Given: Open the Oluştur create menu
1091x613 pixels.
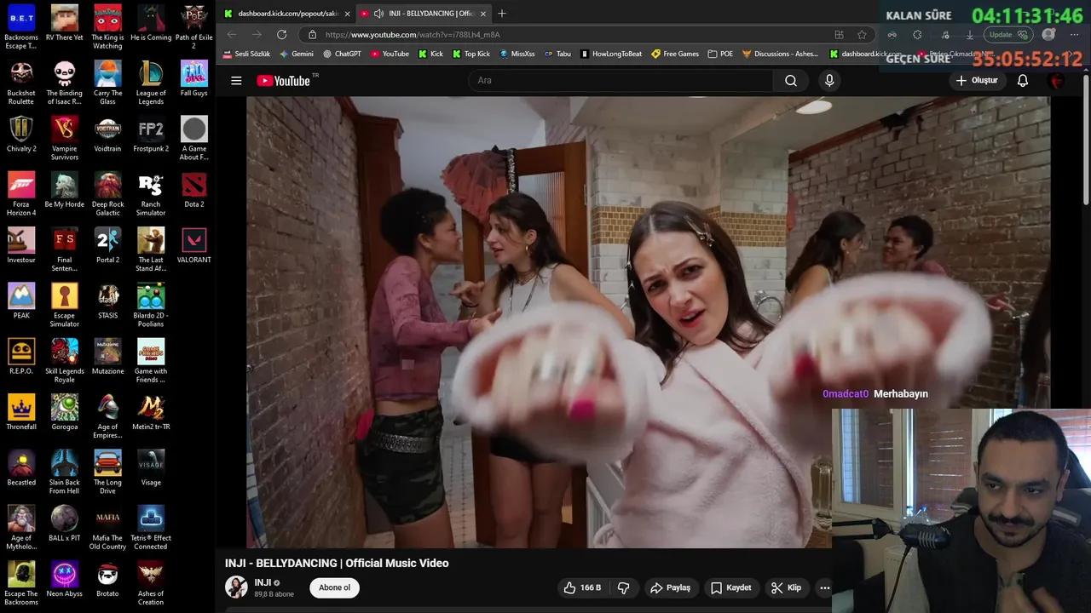Looking at the screenshot, I should click(977, 81).
